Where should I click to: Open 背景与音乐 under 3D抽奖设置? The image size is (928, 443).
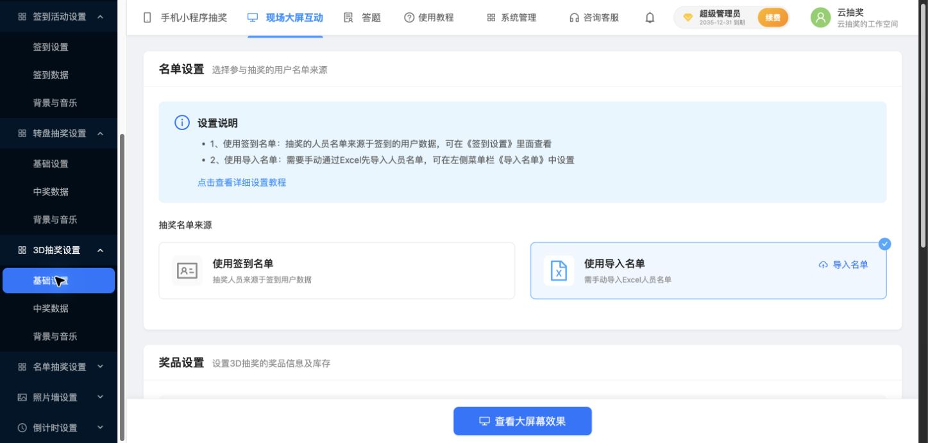coord(55,337)
